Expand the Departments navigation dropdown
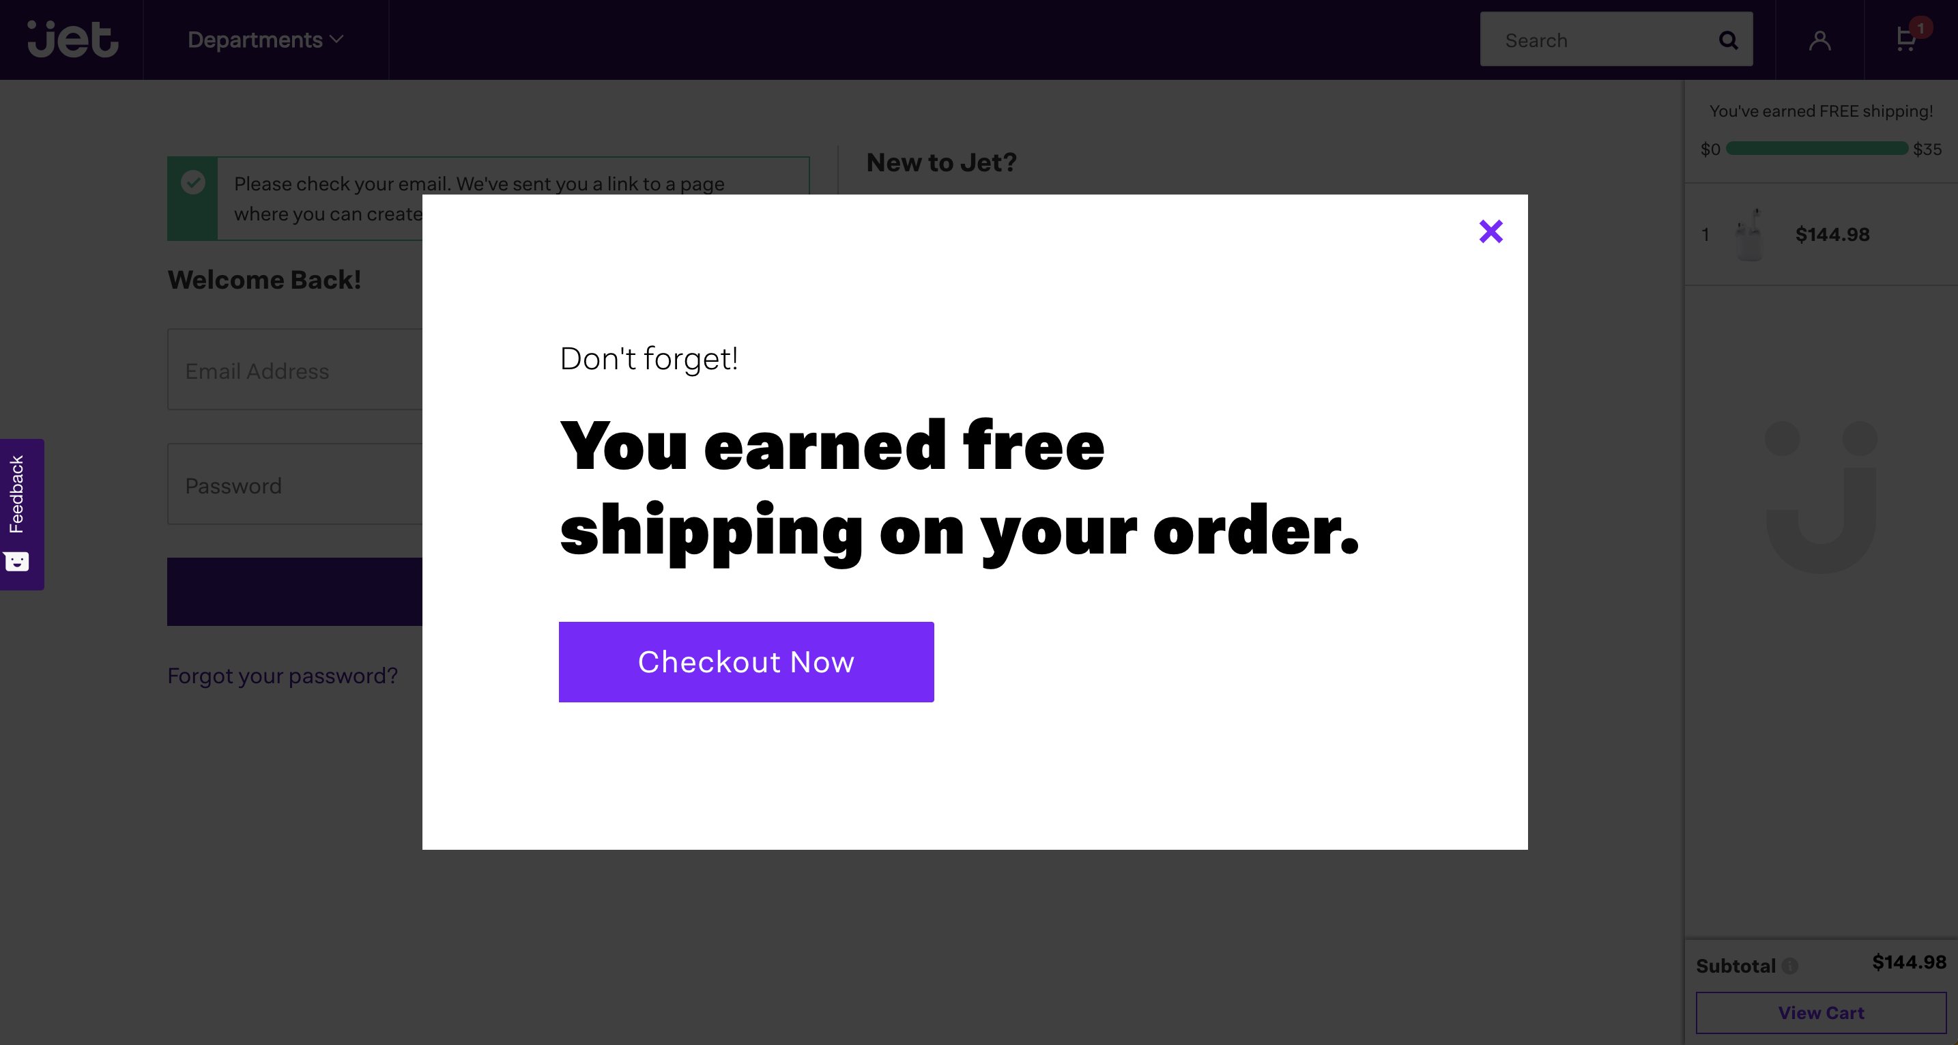1958x1045 pixels. pyautogui.click(x=265, y=39)
